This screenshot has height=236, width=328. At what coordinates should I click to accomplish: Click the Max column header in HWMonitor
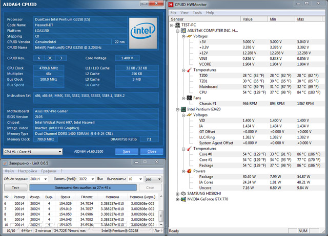click(x=309, y=19)
